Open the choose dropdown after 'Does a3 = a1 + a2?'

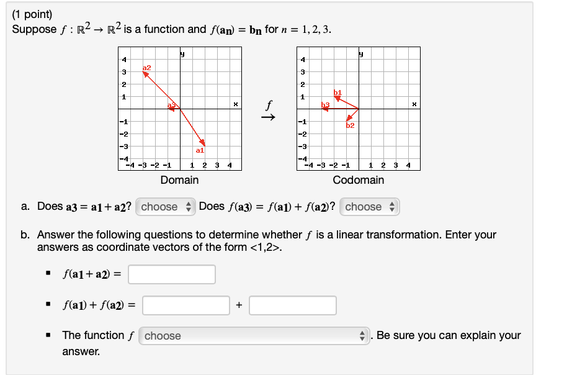coord(164,207)
